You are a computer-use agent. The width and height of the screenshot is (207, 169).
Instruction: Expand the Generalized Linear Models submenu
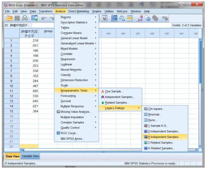(x=77, y=43)
